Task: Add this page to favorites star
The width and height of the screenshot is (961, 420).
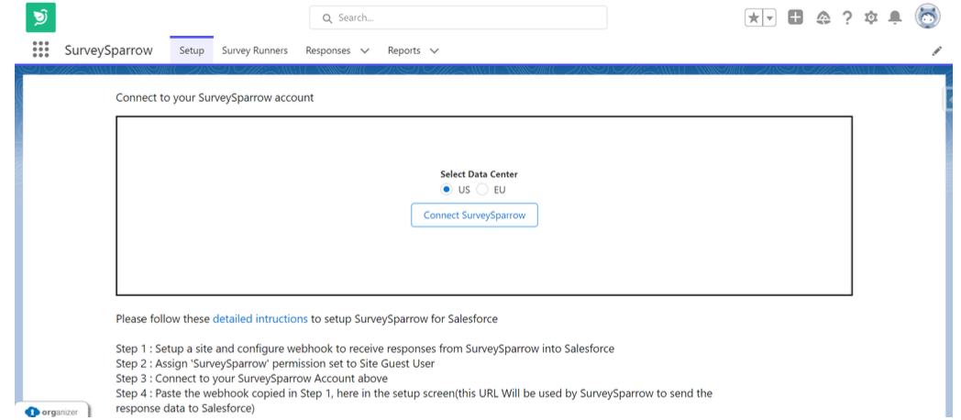Action: (x=754, y=17)
